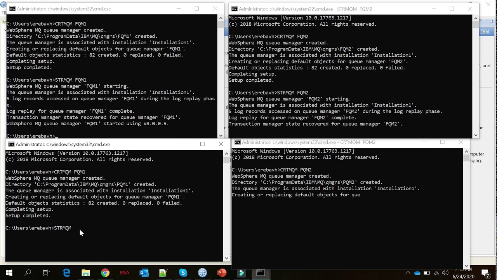This screenshot has height=280, width=497.
Task: Click the 'CRTMQM PQM2' command line
Action: (x=272, y=170)
